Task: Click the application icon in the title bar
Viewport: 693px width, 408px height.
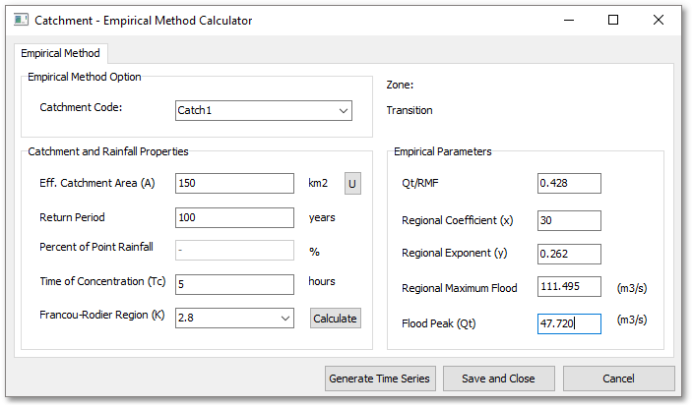Action: [x=21, y=20]
